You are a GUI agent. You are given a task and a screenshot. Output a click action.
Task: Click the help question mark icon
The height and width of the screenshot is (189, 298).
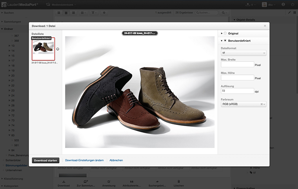(x=283, y=4)
